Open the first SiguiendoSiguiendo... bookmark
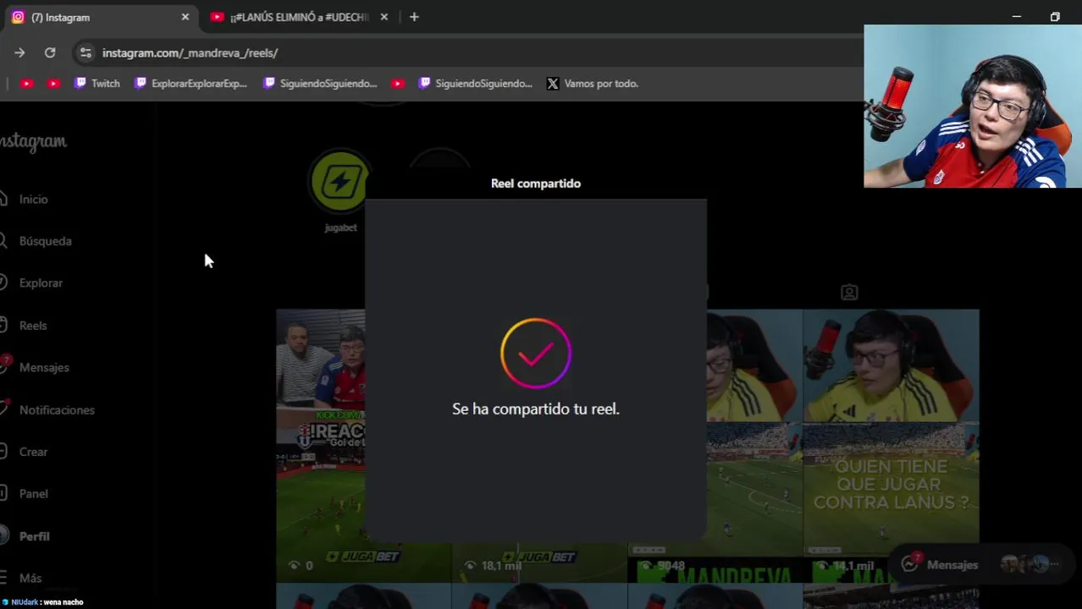1082x609 pixels. click(x=320, y=84)
